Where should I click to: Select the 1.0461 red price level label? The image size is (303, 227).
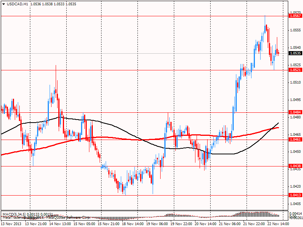[295, 139]
